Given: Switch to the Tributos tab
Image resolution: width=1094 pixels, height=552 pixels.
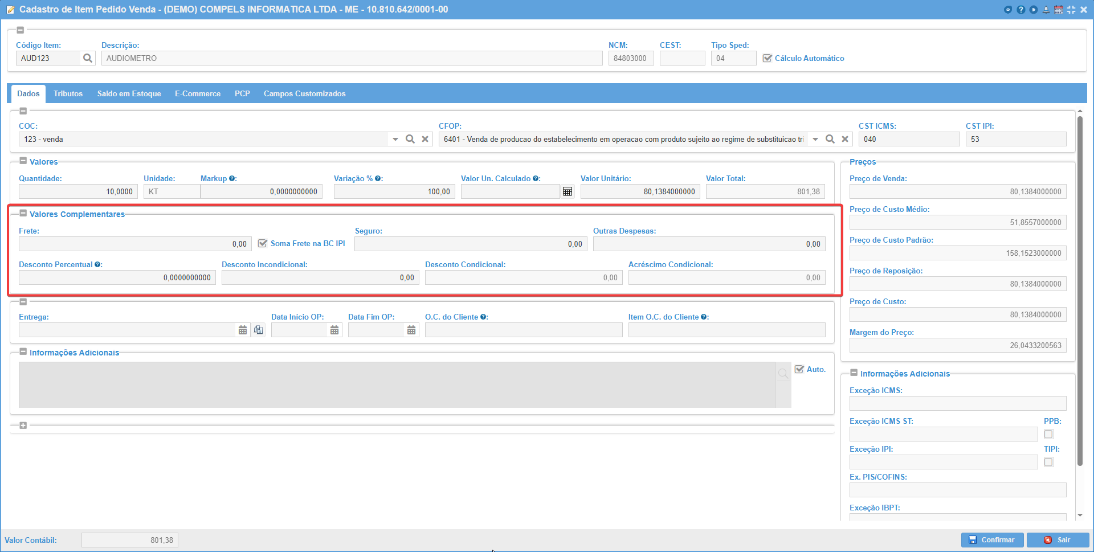Looking at the screenshot, I should (x=68, y=93).
